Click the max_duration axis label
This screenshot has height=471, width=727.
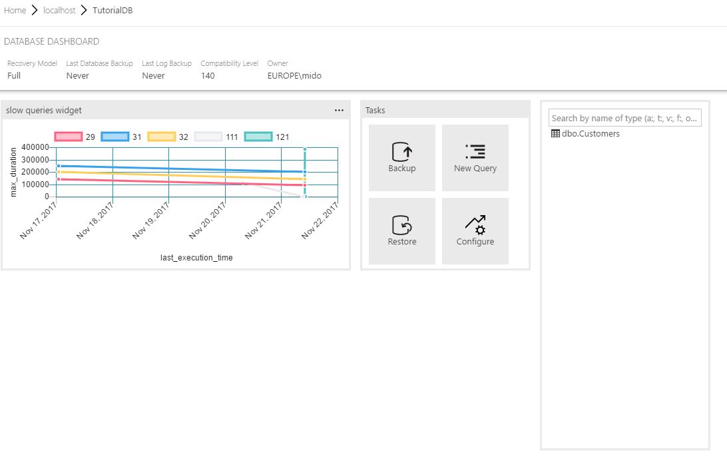pos(13,172)
